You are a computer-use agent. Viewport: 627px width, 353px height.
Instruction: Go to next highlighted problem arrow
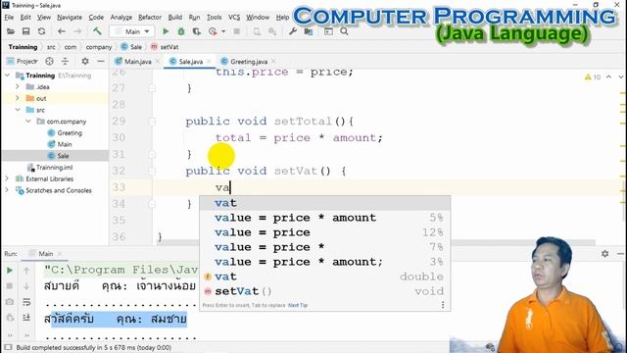[x=620, y=76]
